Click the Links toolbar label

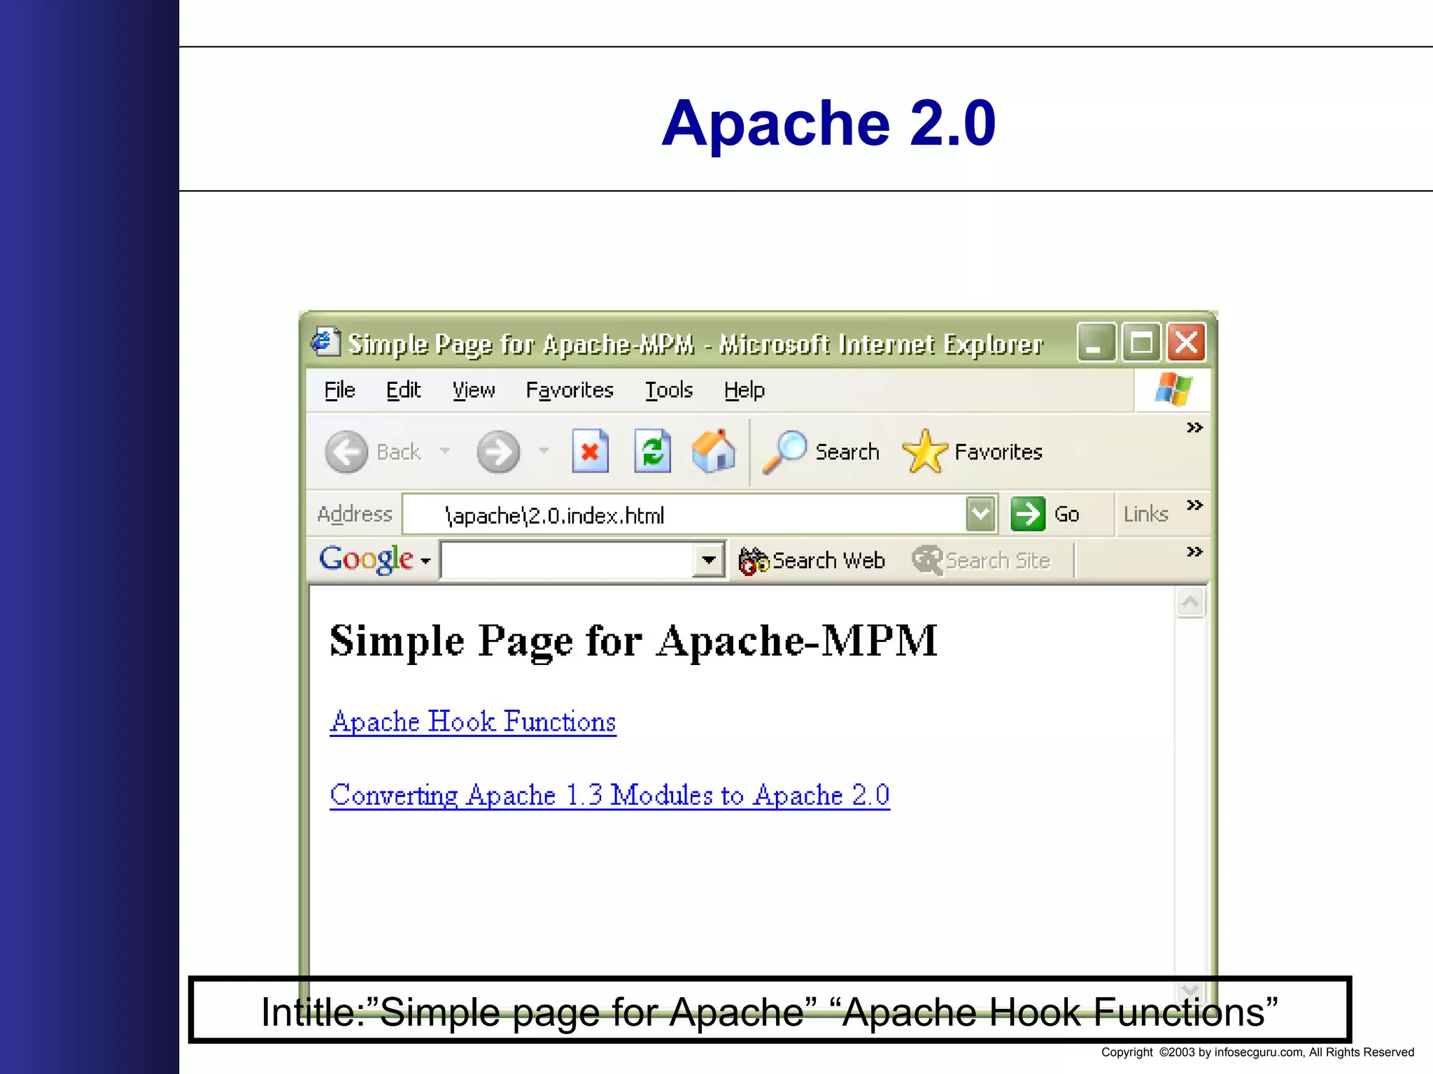click(x=1145, y=514)
